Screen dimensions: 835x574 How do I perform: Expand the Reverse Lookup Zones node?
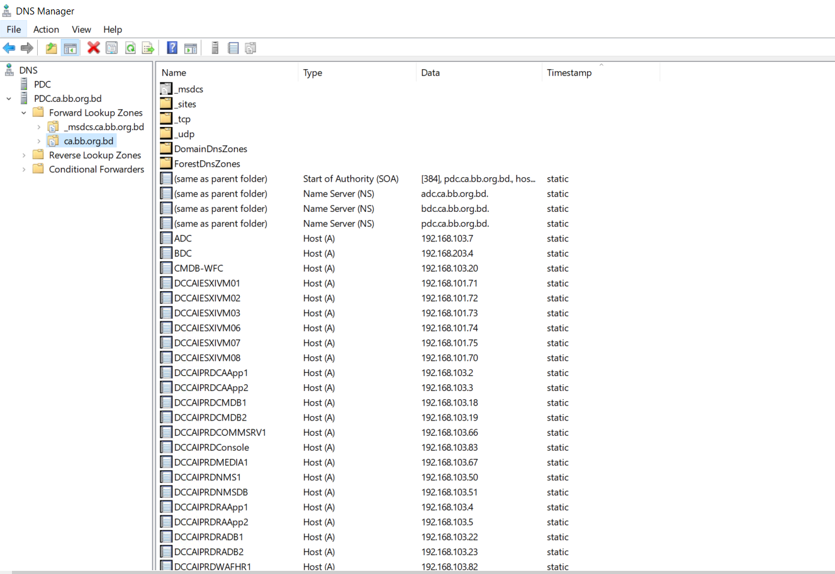24,155
